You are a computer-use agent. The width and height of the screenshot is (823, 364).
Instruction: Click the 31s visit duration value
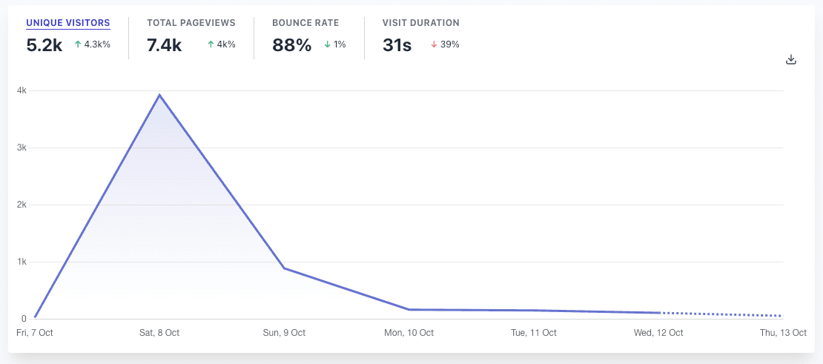397,45
